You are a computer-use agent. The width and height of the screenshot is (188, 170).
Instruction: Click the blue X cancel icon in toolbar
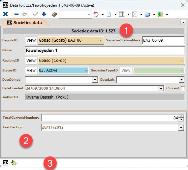point(5,14)
